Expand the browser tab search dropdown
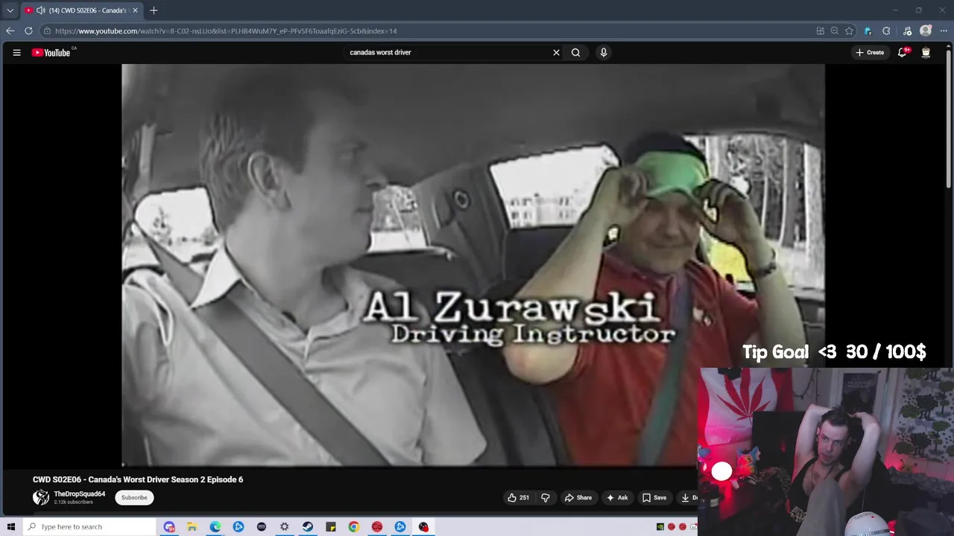The image size is (954, 536). click(x=10, y=10)
